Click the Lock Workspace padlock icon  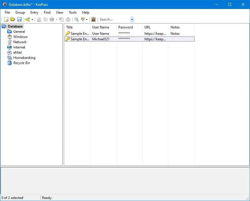point(93,19)
